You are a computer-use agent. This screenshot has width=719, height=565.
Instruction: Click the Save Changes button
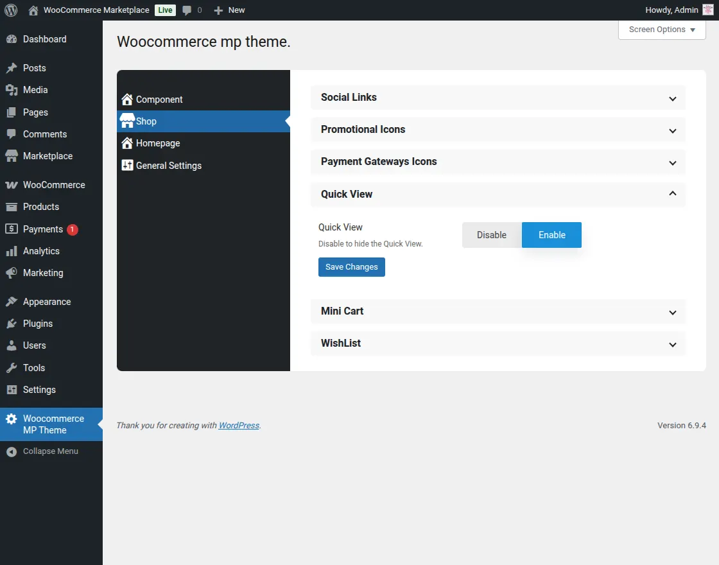pos(352,267)
